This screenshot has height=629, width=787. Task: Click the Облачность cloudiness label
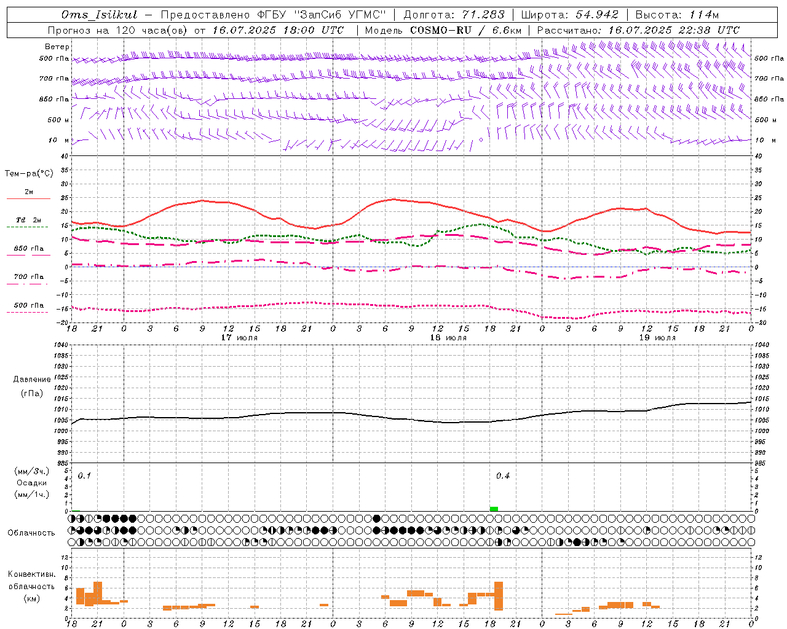point(31,533)
